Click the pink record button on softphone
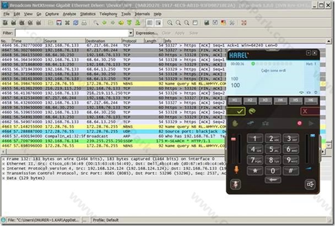 tap(300, 123)
